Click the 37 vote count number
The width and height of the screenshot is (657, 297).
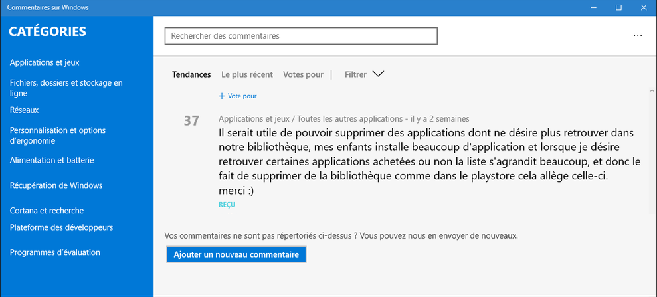tap(191, 121)
